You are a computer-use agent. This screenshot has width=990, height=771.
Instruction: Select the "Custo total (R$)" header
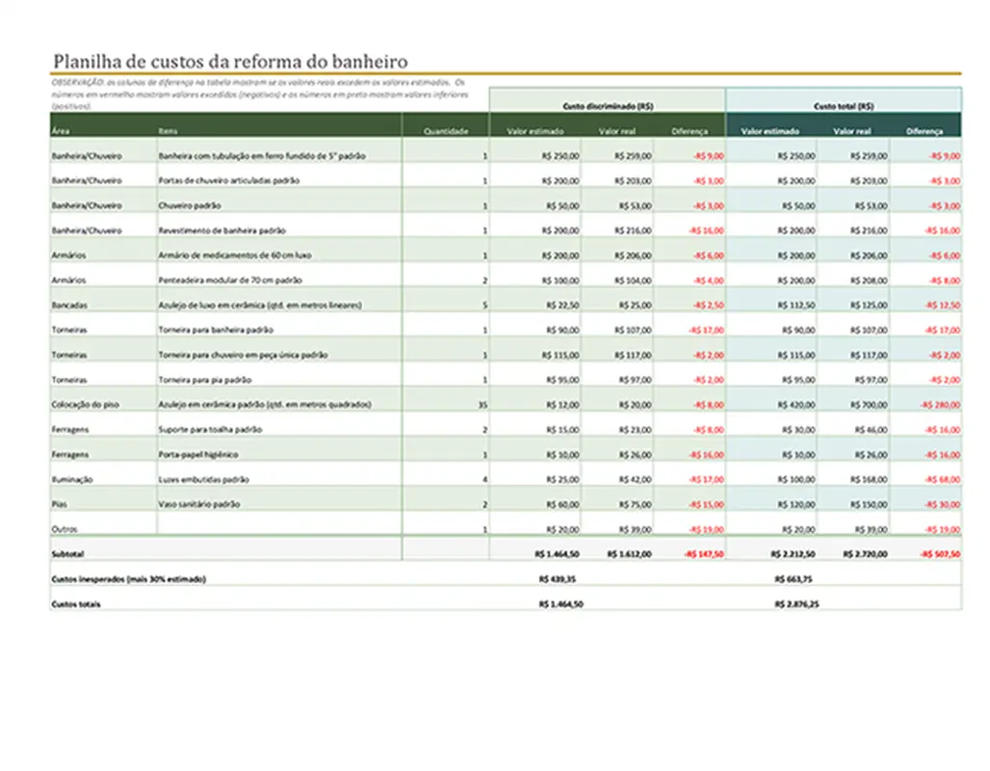842,105
